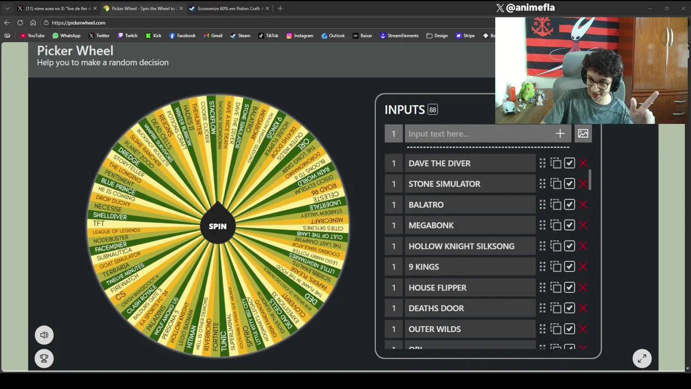Grab the drag handle of STONE SIMULATOR
The width and height of the screenshot is (691, 389).
click(x=543, y=184)
